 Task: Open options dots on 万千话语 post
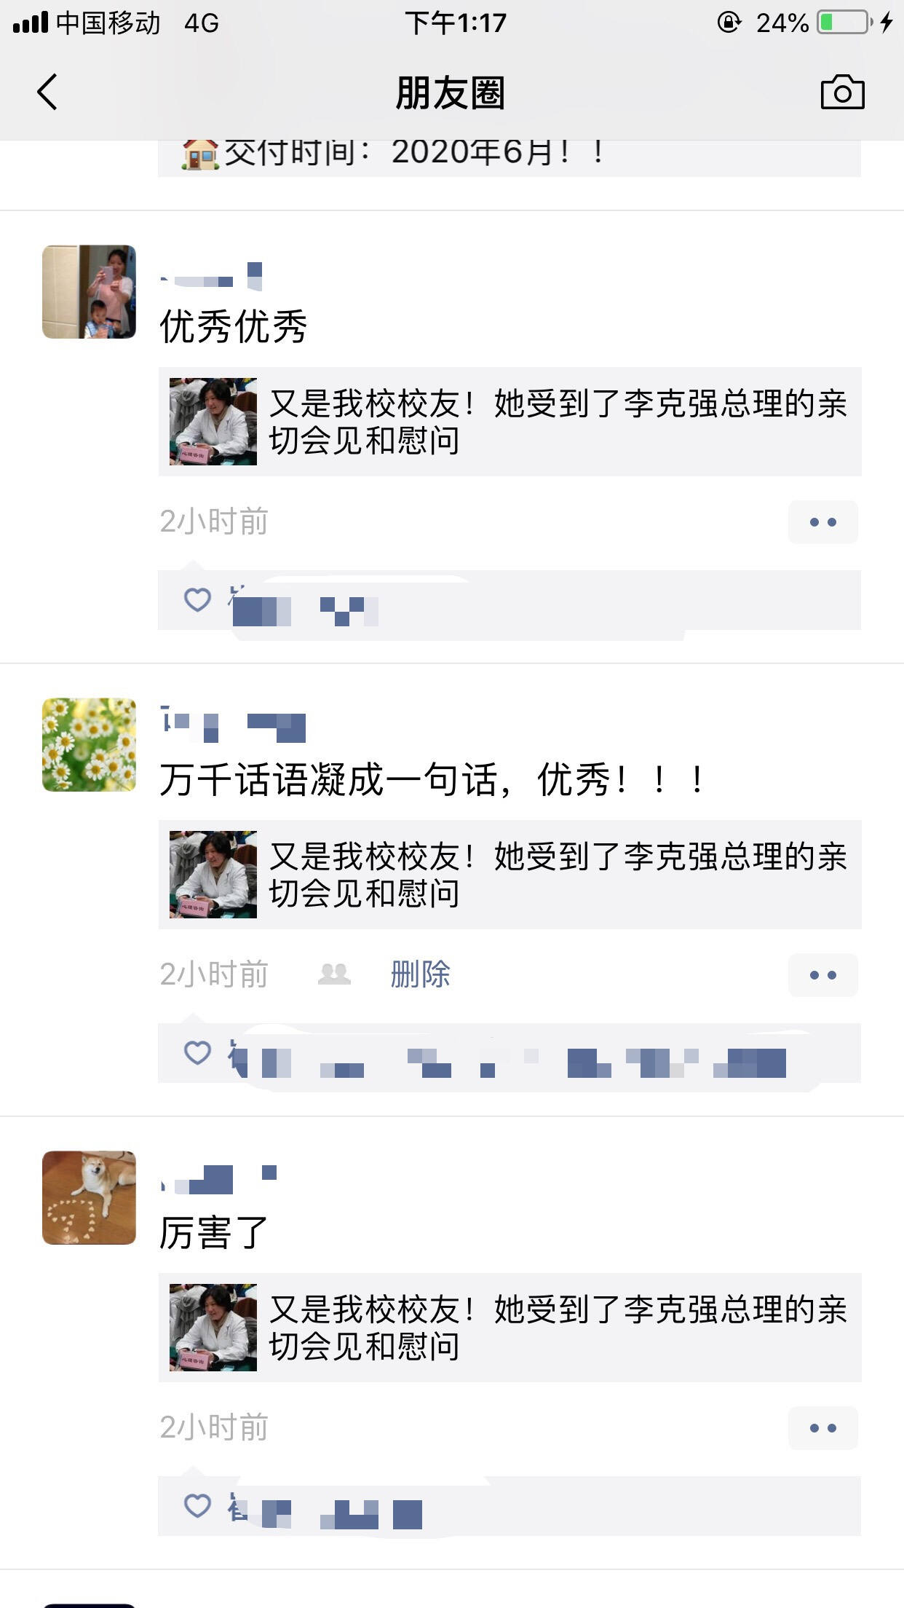pyautogui.click(x=823, y=975)
